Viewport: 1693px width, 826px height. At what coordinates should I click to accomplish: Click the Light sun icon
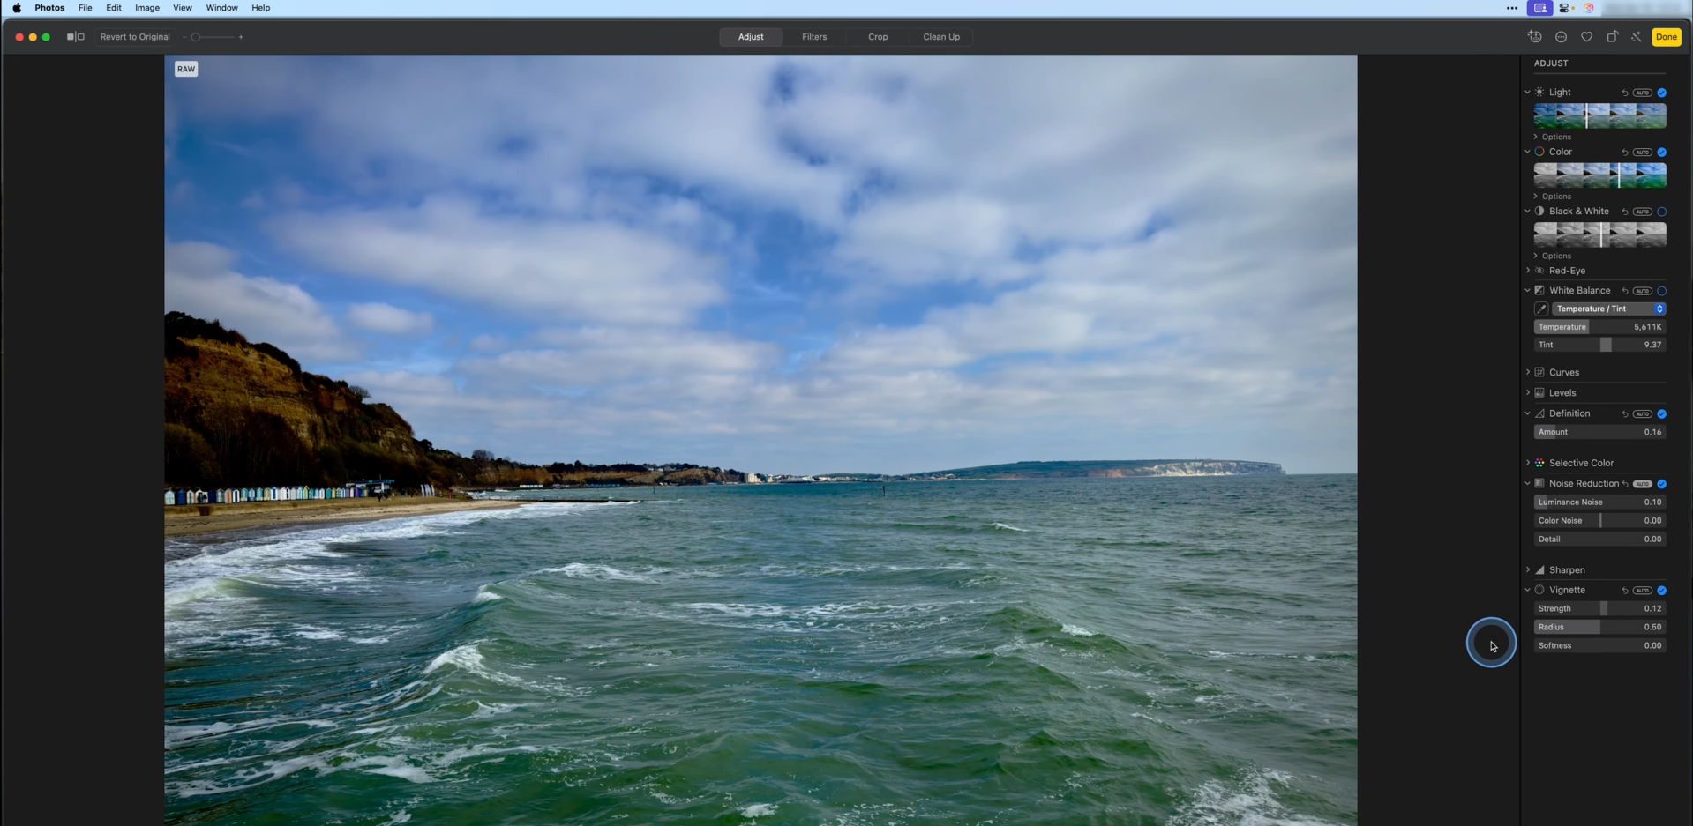(x=1539, y=92)
